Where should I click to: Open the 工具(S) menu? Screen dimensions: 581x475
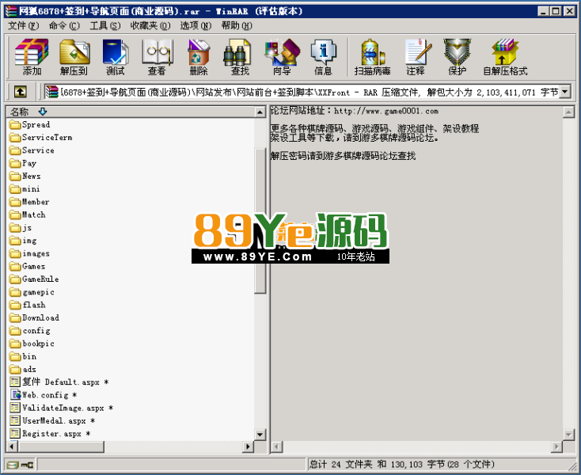click(x=104, y=25)
